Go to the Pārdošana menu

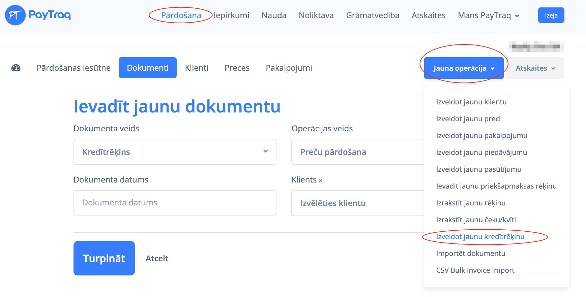pos(181,15)
